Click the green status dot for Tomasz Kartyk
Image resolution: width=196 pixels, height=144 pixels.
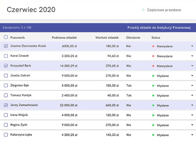click(x=153, y=95)
